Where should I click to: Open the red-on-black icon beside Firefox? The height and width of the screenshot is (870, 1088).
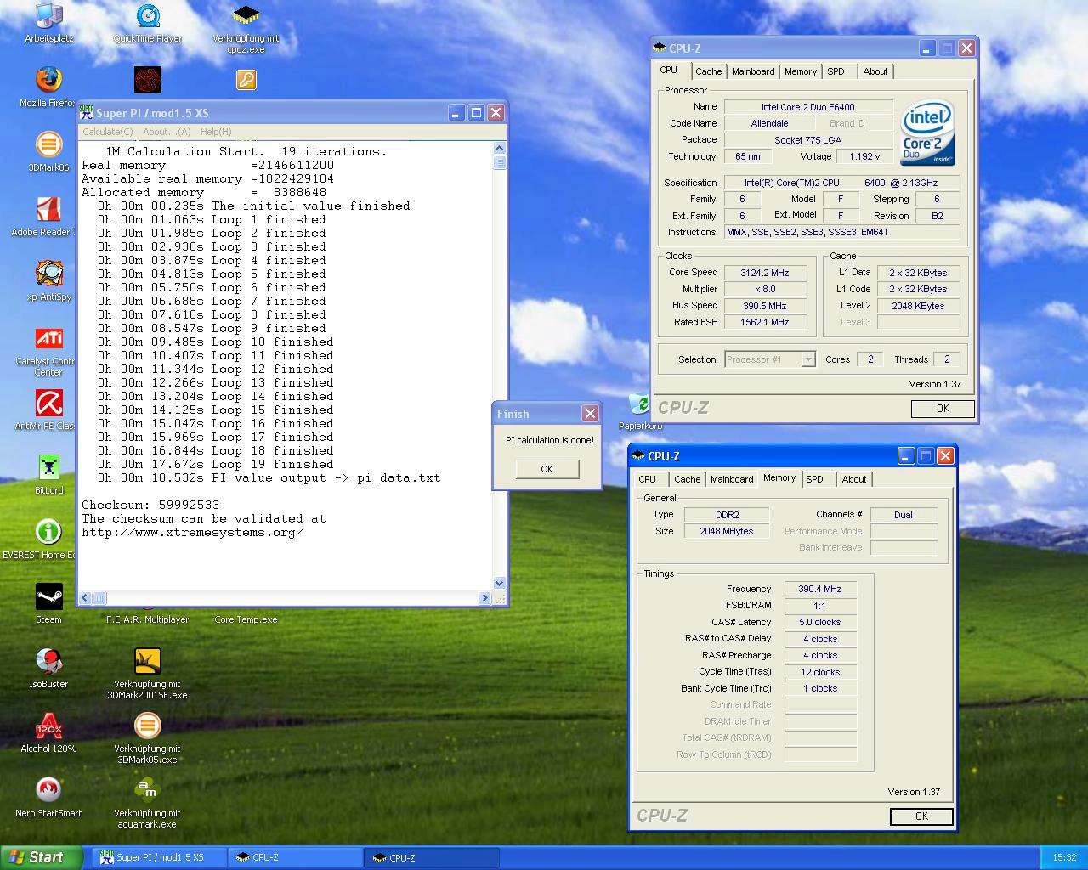click(x=148, y=81)
